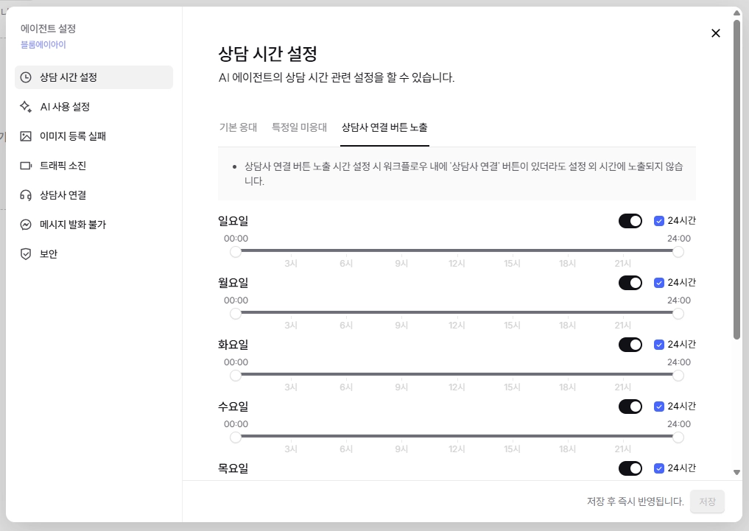Click the scrollbar down arrow

pyautogui.click(x=736, y=472)
